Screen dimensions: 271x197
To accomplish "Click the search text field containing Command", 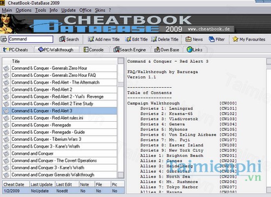I will tap(31, 39).
